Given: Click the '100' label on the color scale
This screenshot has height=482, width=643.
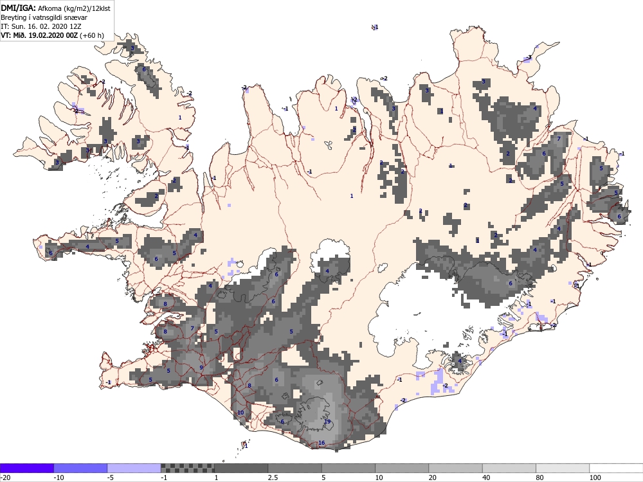Looking at the screenshot, I should coord(595,478).
